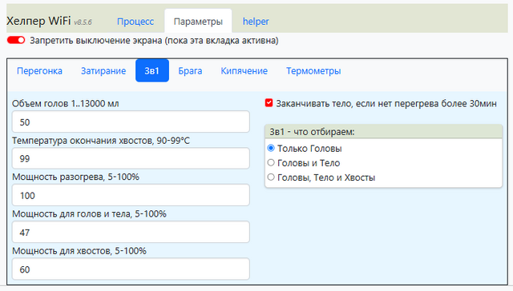The height and width of the screenshot is (291, 513).
Task: Click the Мощность разогрева, 5-100% label
Action: click(x=75, y=177)
